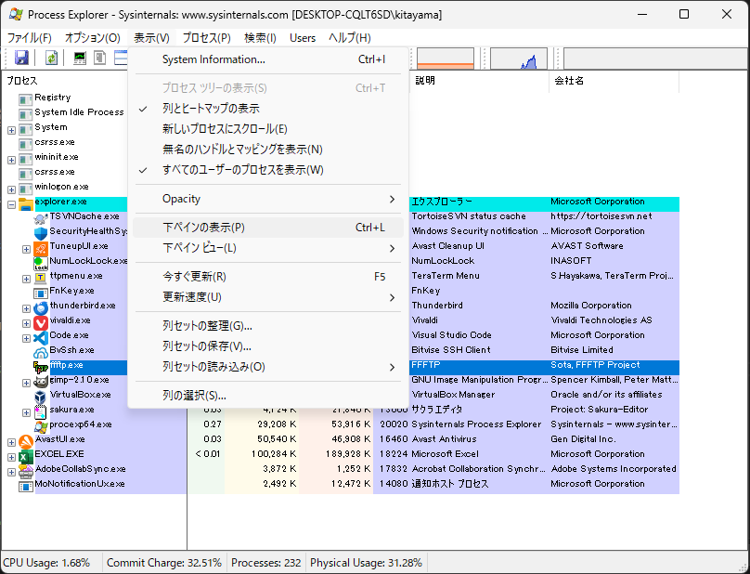Click the MoNotificationUx.exe window icon

tap(26, 486)
